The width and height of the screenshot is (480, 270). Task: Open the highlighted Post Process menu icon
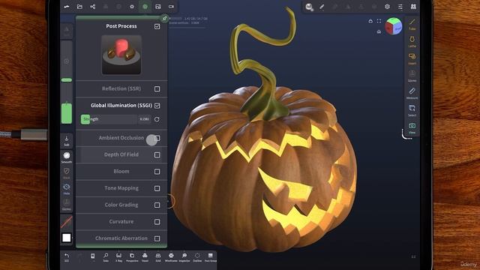click(x=145, y=7)
